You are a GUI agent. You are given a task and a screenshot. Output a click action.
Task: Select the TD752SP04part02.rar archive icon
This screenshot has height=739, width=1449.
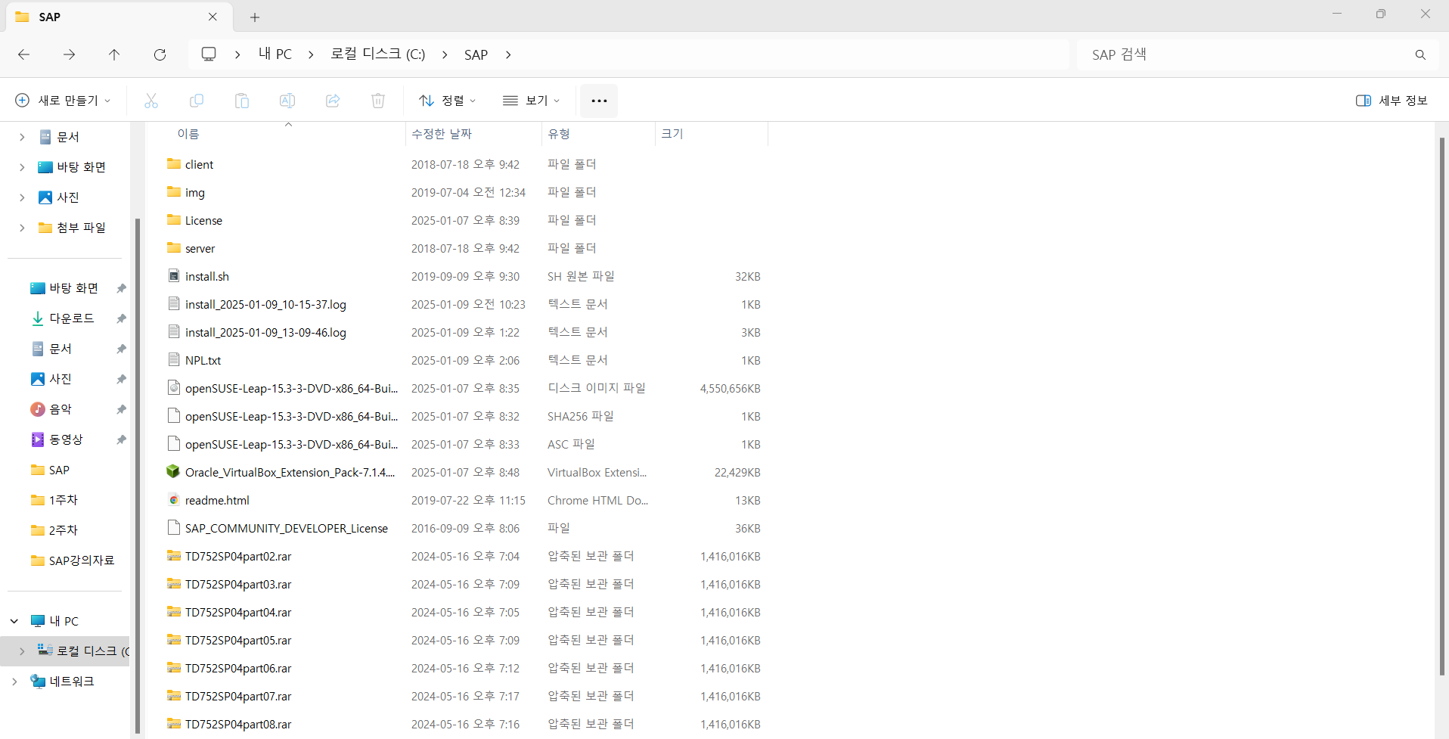click(174, 556)
